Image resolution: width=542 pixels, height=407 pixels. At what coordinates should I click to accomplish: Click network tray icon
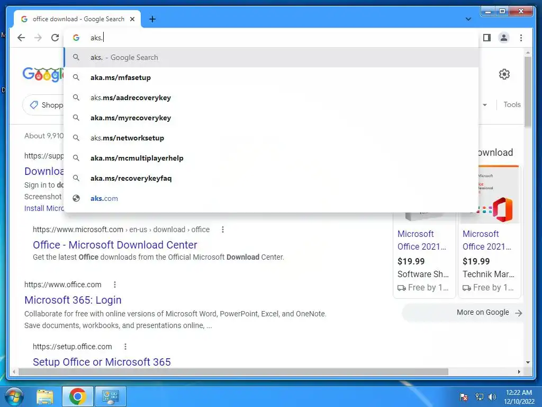(479, 397)
